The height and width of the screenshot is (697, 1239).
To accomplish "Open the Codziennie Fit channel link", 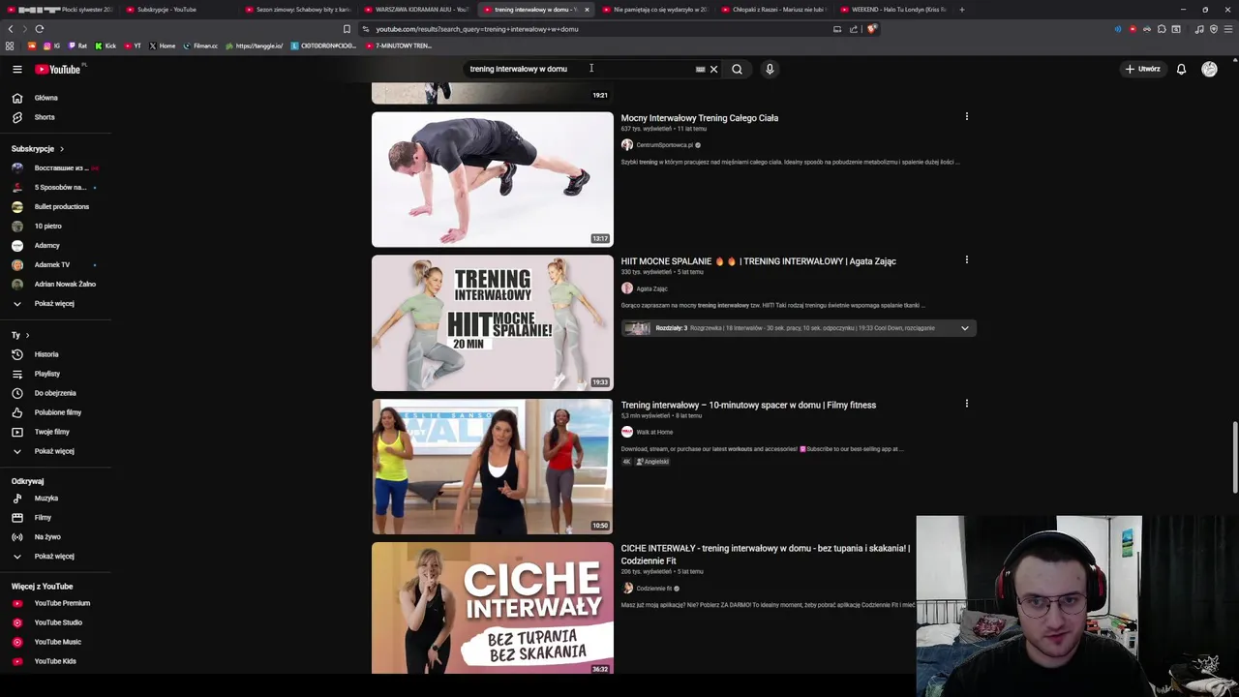I will pos(653,589).
